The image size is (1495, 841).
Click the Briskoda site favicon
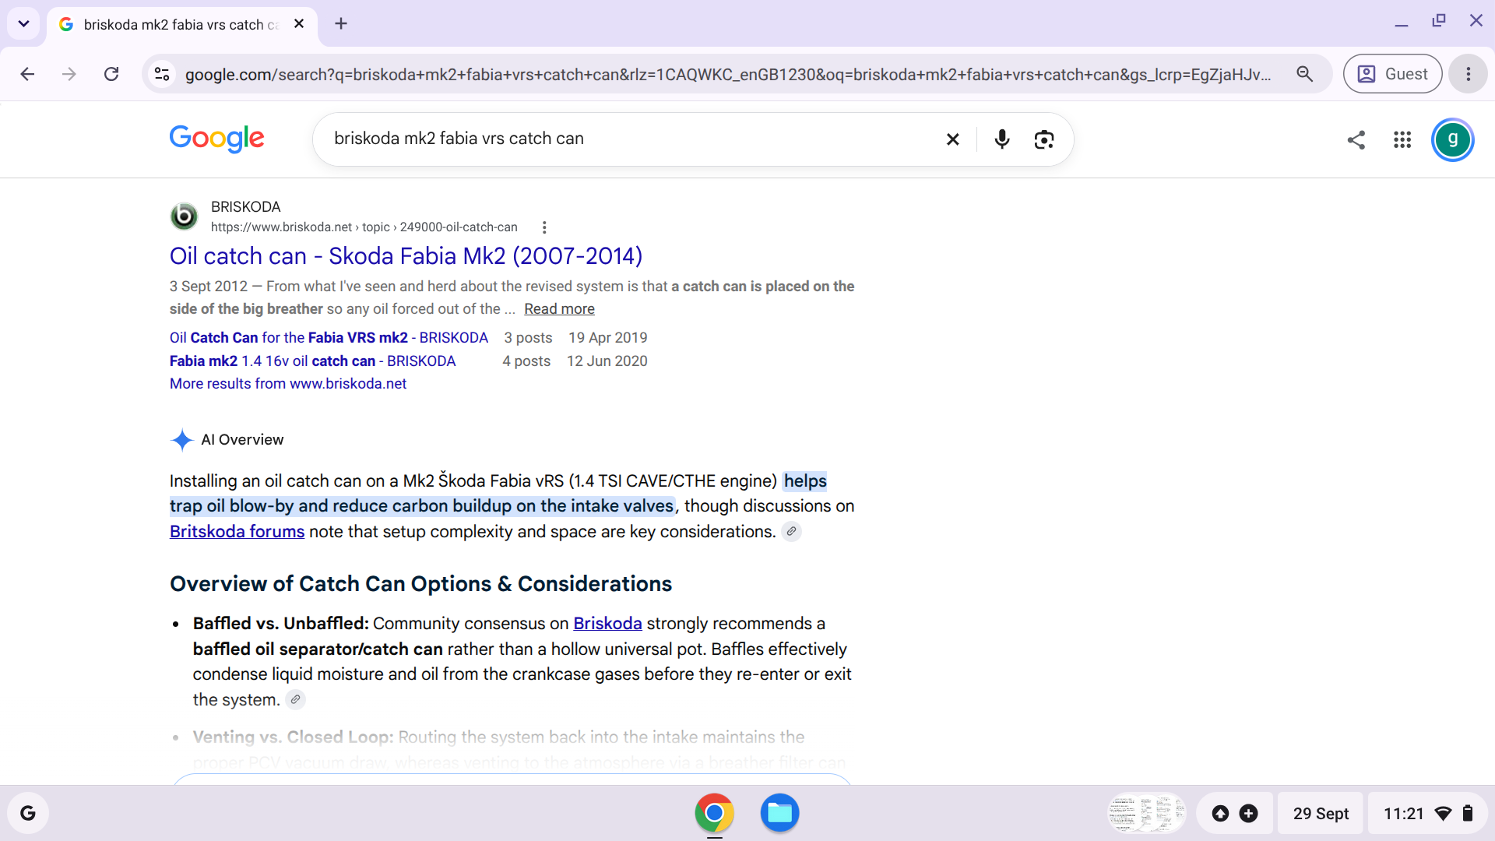[x=185, y=216]
